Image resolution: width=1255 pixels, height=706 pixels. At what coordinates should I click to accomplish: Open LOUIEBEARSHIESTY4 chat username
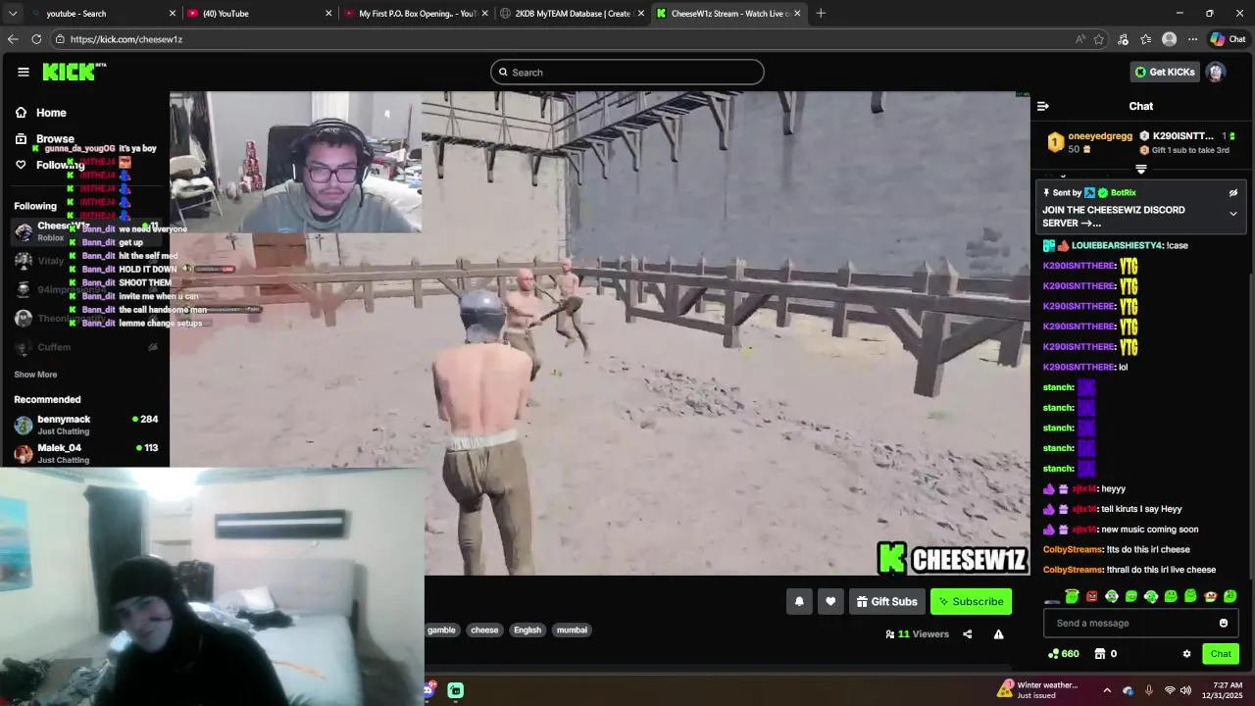[x=1117, y=245]
